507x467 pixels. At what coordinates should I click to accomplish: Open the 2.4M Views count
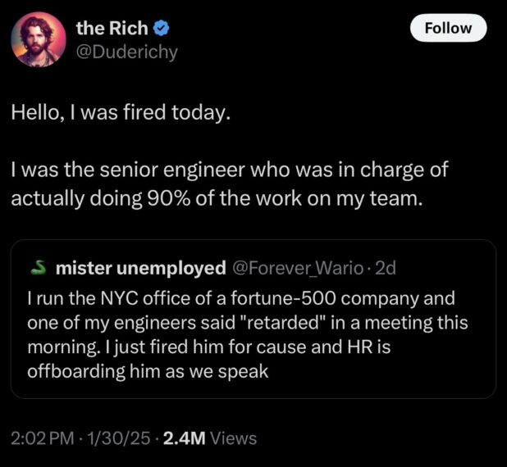click(209, 438)
